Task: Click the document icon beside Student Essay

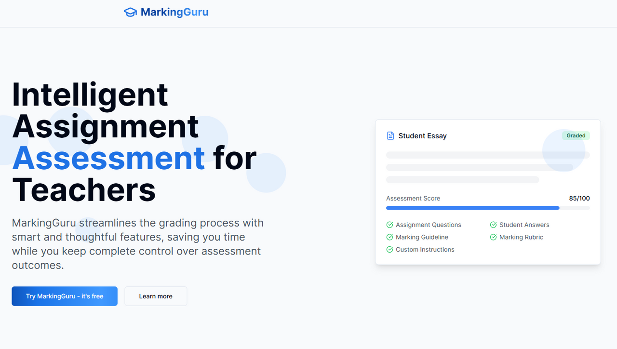Action: point(390,135)
